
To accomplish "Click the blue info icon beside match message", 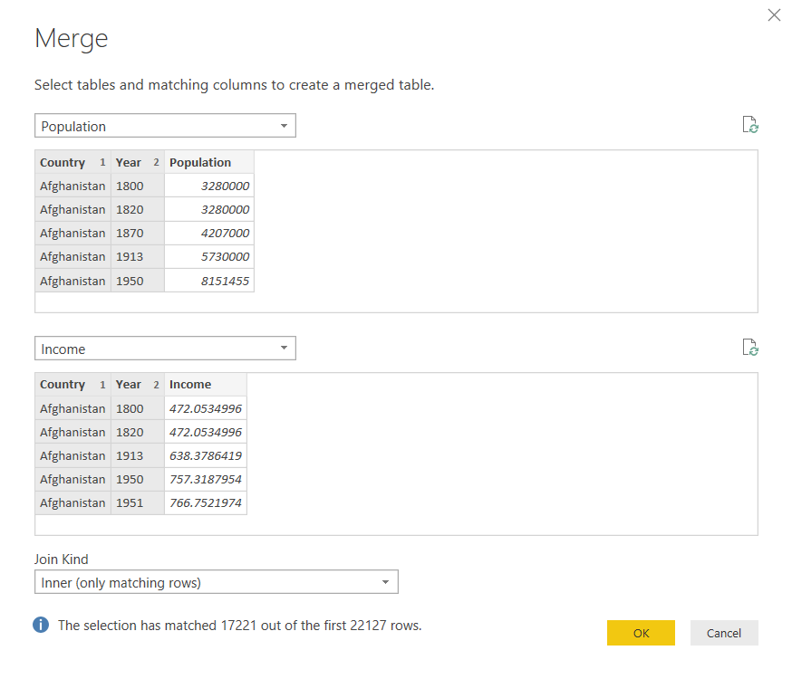I will 41,625.
